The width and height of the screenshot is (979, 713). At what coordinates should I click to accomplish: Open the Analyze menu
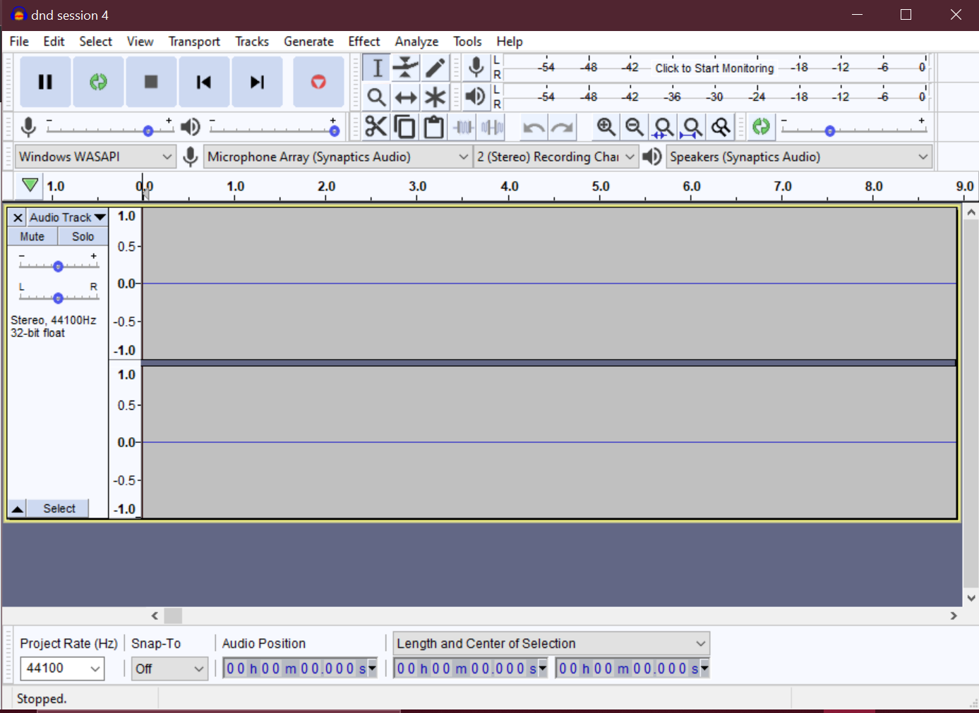(416, 42)
